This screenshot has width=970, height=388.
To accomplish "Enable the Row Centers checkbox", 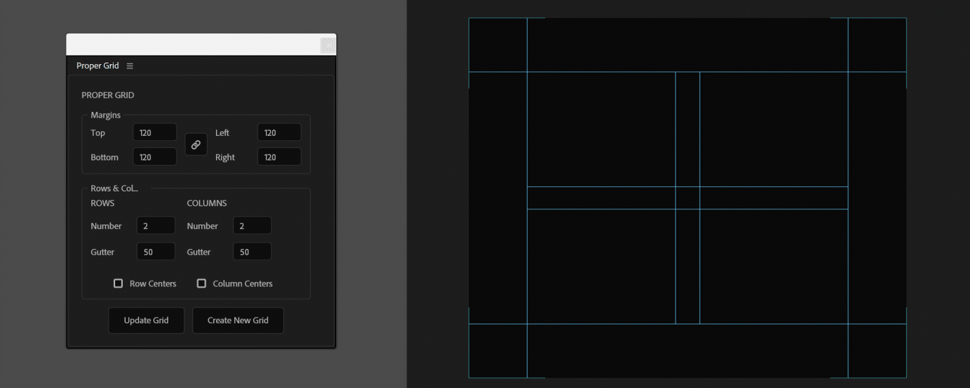I will click(118, 283).
